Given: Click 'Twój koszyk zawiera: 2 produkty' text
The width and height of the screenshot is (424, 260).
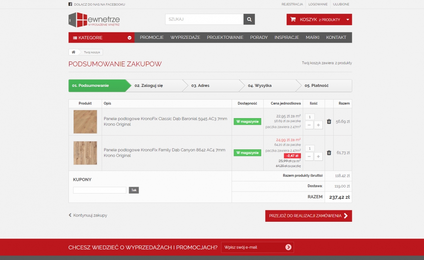Looking at the screenshot, I should point(327,63).
